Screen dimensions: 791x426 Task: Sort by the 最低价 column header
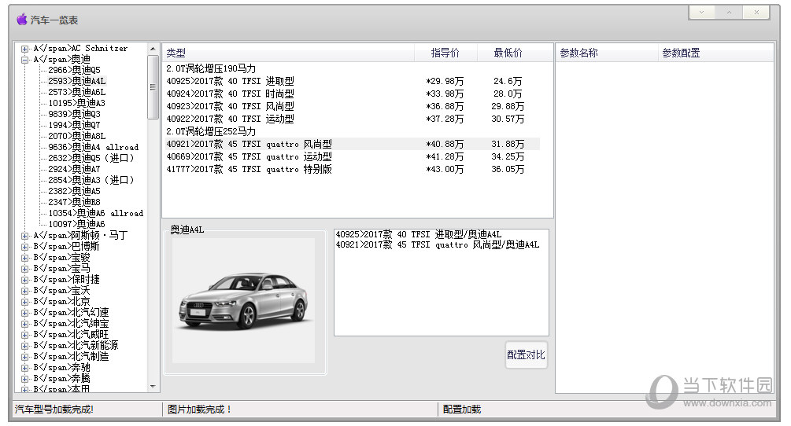tap(508, 53)
